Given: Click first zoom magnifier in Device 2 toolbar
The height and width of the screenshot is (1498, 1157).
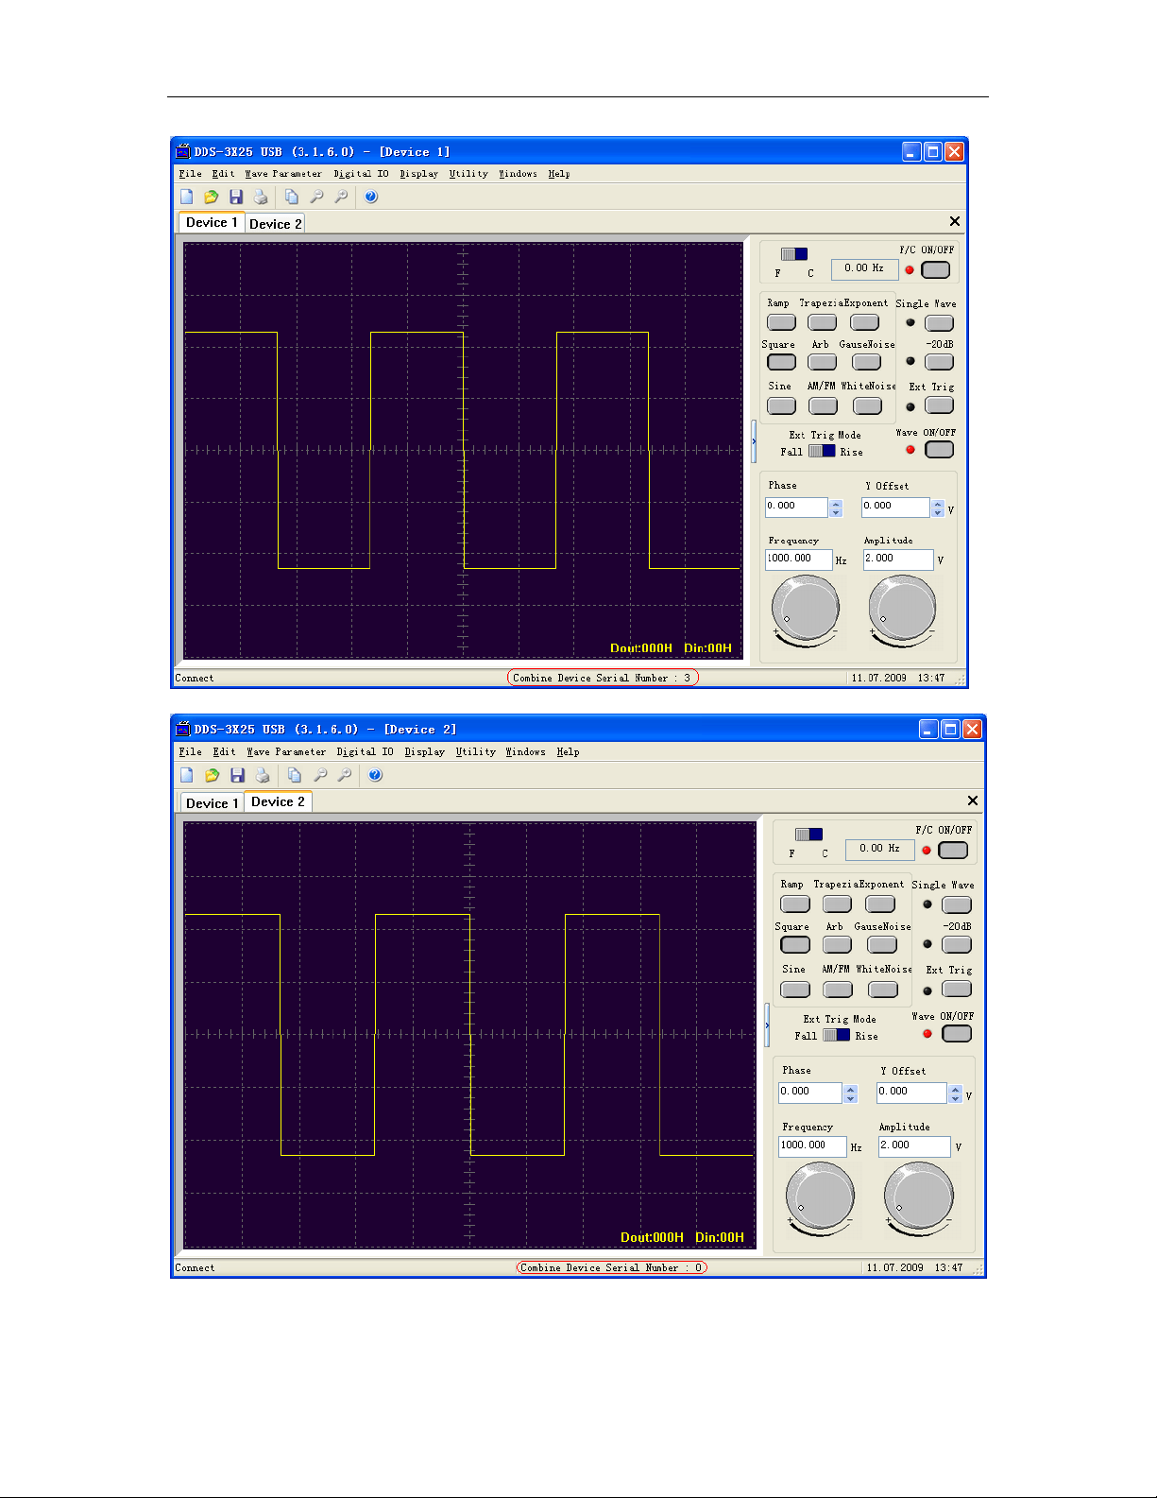Looking at the screenshot, I should pyautogui.click(x=320, y=775).
